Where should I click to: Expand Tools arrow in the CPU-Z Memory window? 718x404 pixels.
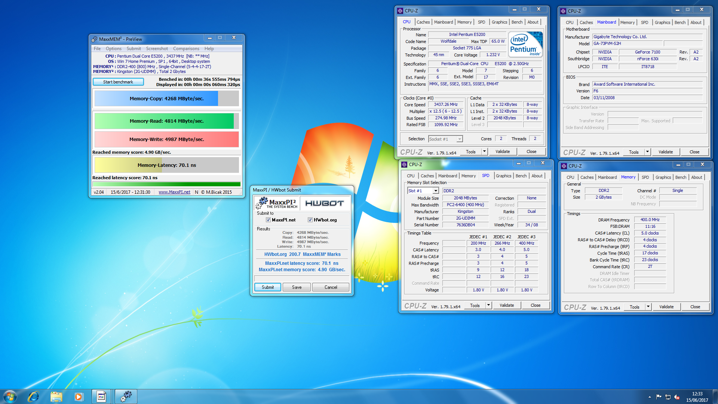click(648, 307)
